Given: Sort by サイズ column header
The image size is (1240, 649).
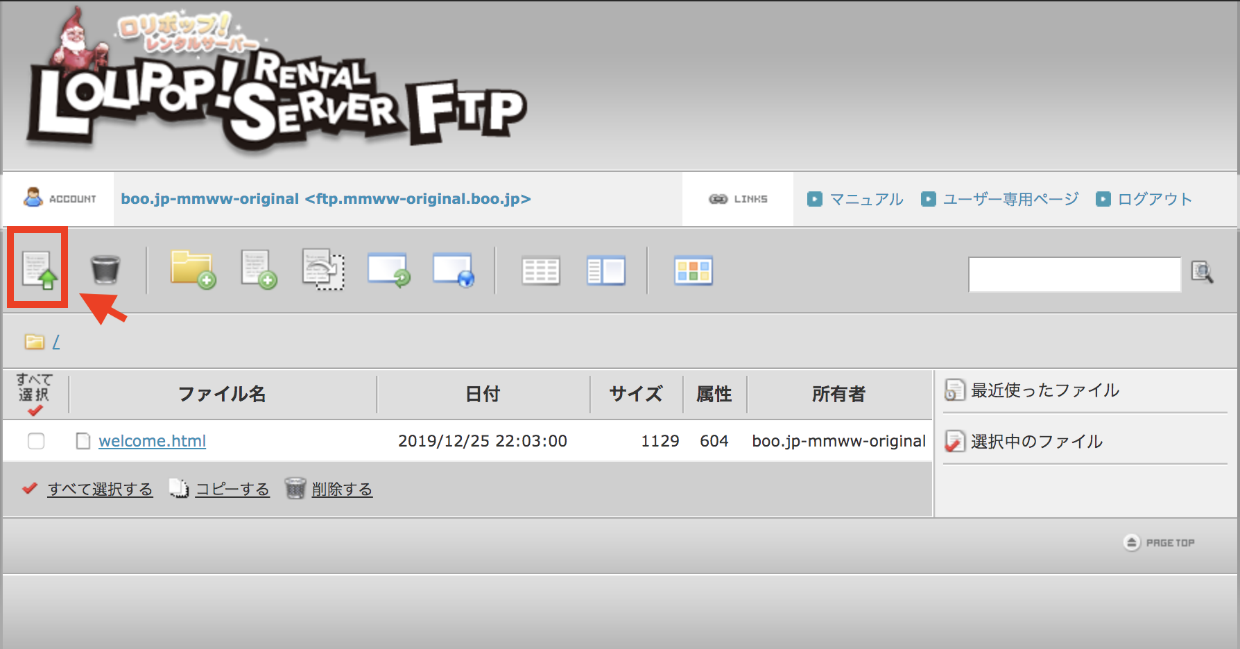Looking at the screenshot, I should (x=636, y=394).
